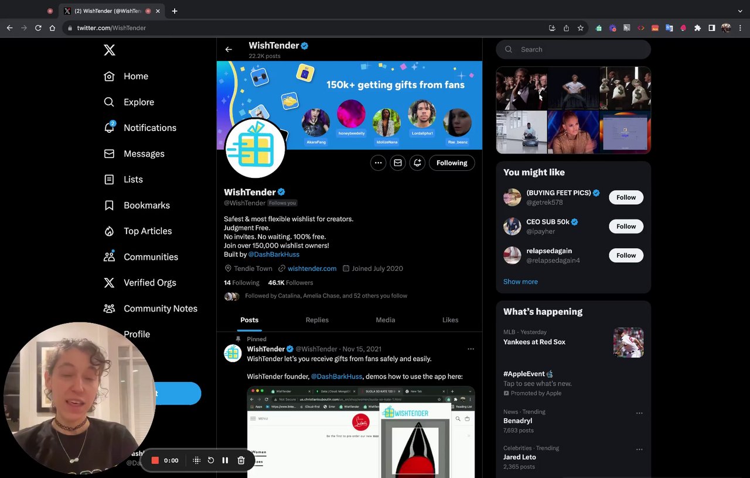Open Yankees at Red Sox trend
This screenshot has height=478, width=750.
click(534, 342)
